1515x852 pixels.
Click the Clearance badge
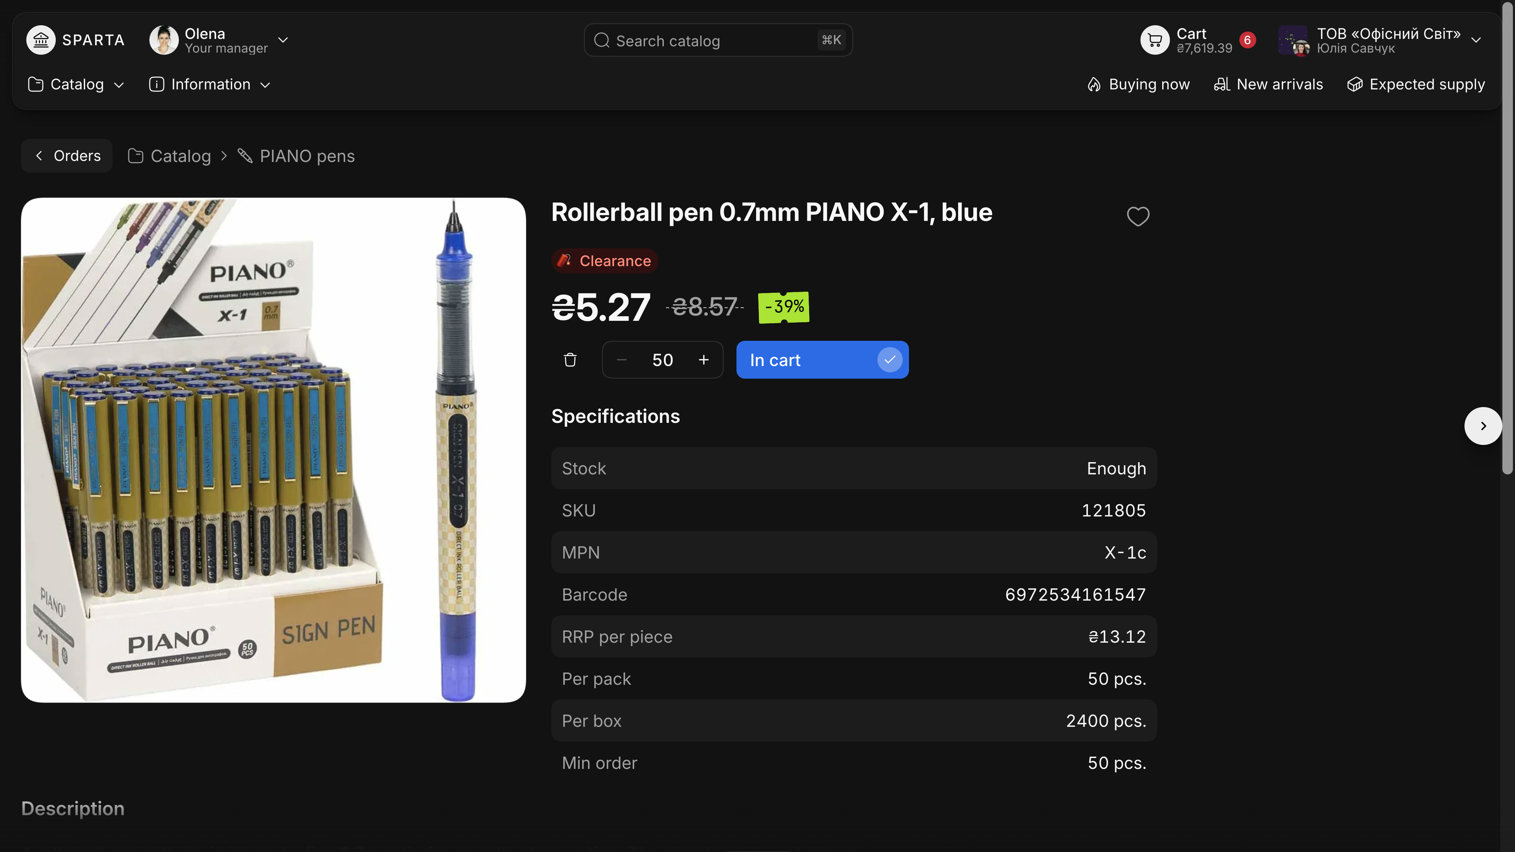(x=605, y=261)
